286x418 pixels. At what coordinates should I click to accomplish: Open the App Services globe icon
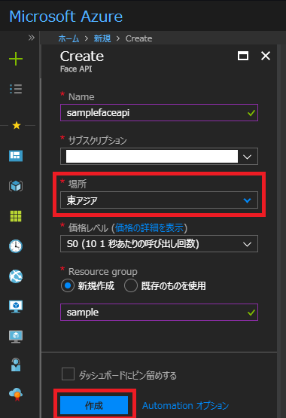click(x=16, y=276)
